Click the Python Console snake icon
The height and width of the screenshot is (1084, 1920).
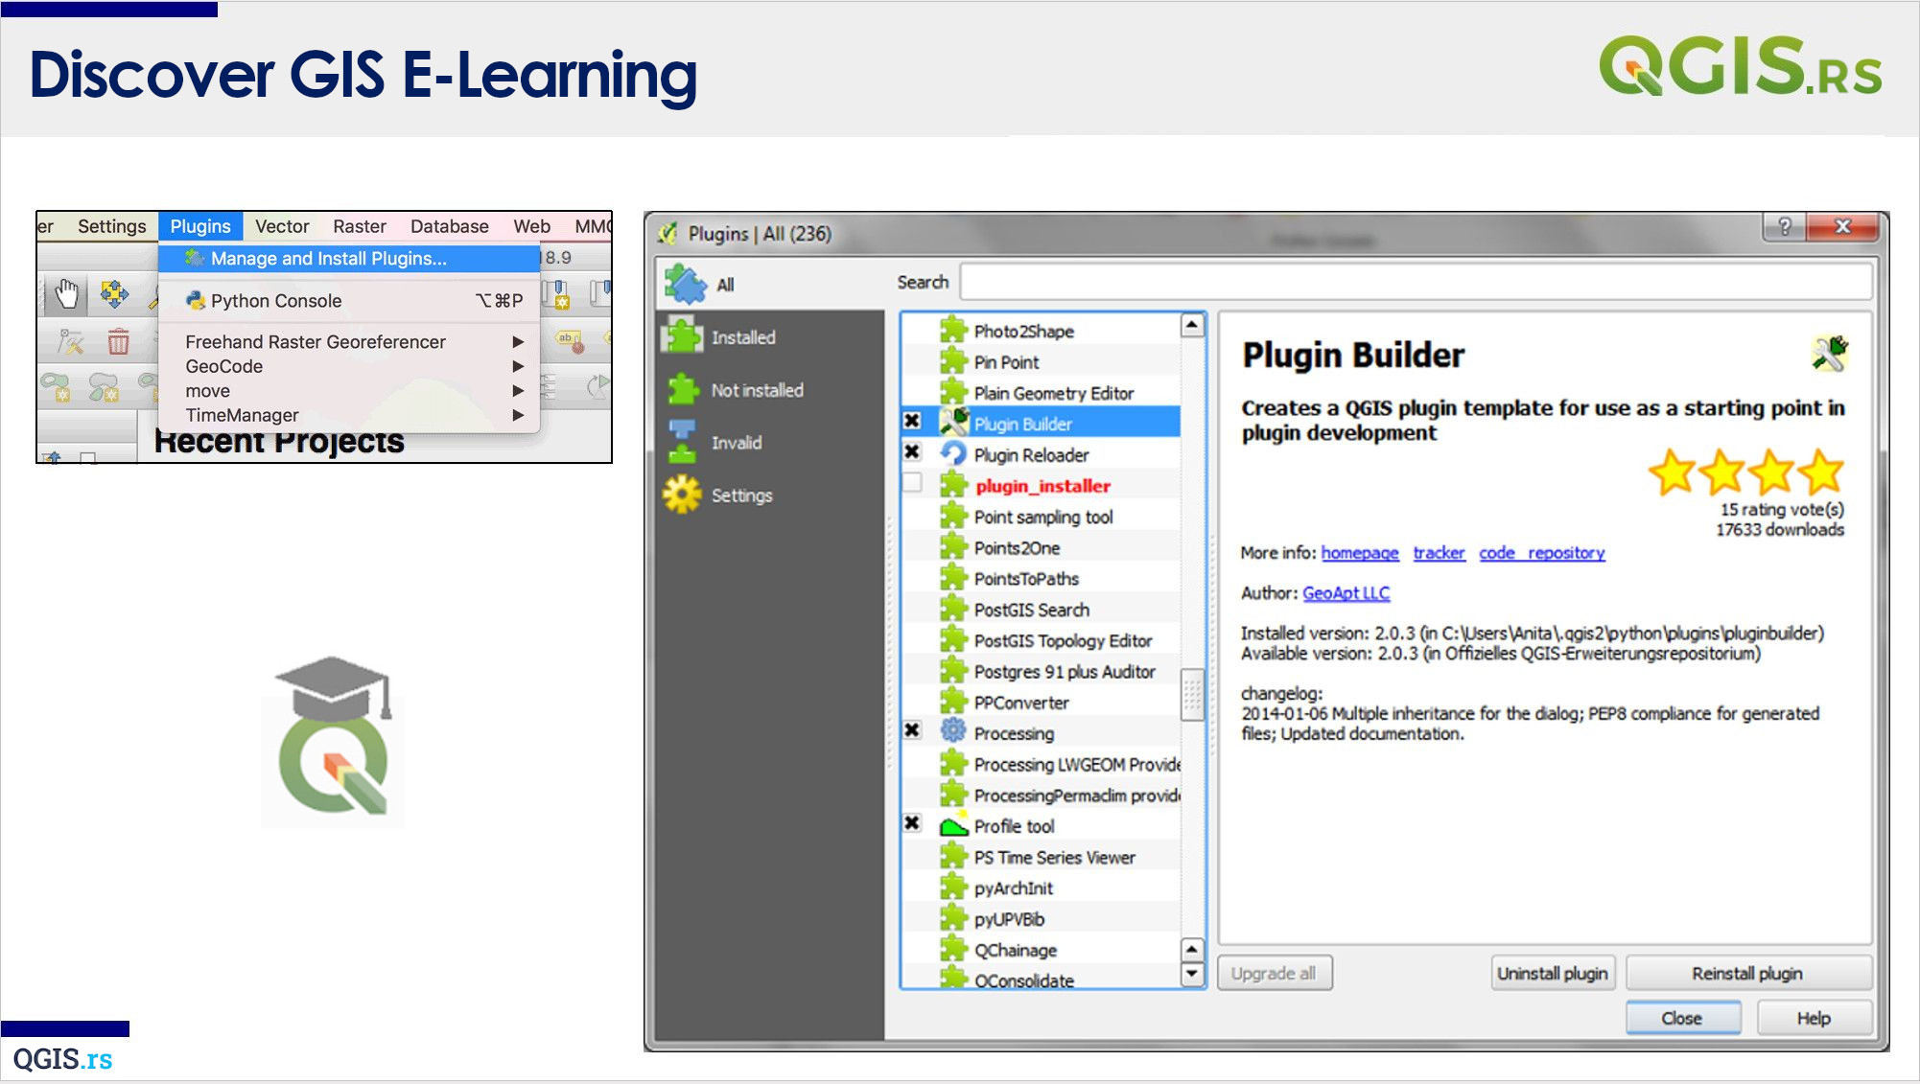[196, 301]
